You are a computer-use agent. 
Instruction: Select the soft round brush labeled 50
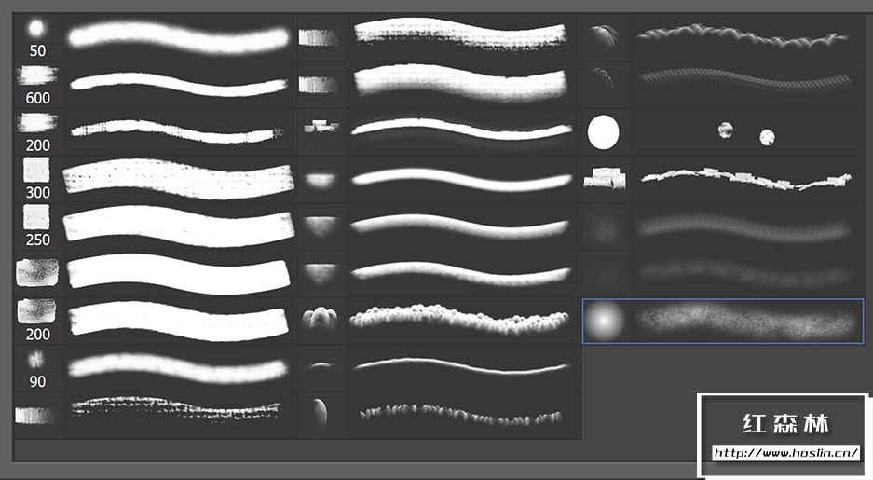tap(155, 38)
